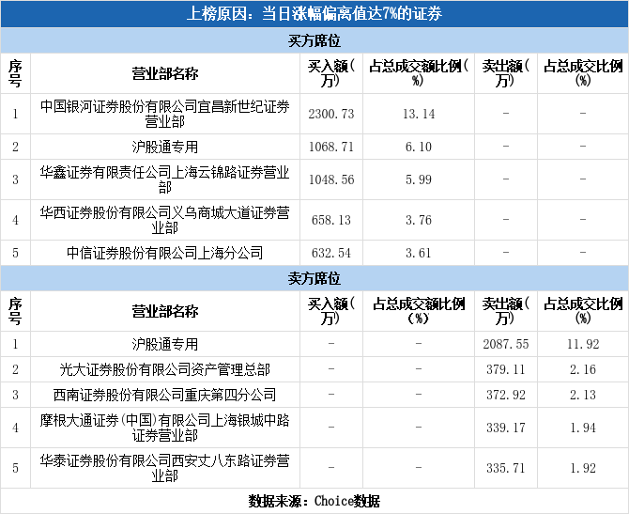Select 摩根大通证券(中国)有限公司上海银城中路证券营业部
Screen dimensions: 629x514
[x=165, y=428]
